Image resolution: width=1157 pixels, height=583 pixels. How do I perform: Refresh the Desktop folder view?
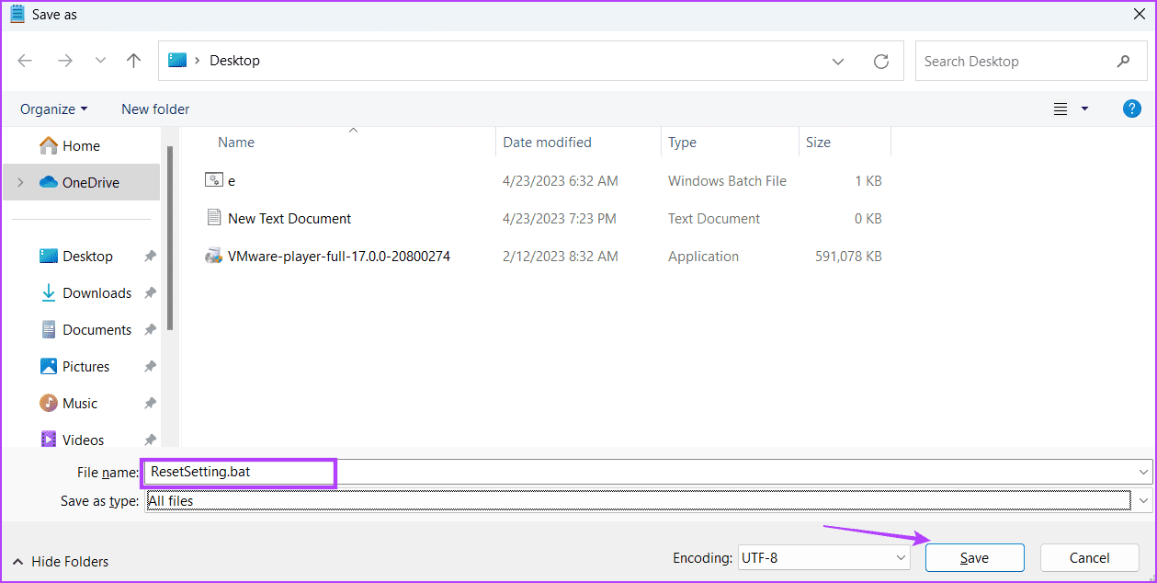(881, 62)
